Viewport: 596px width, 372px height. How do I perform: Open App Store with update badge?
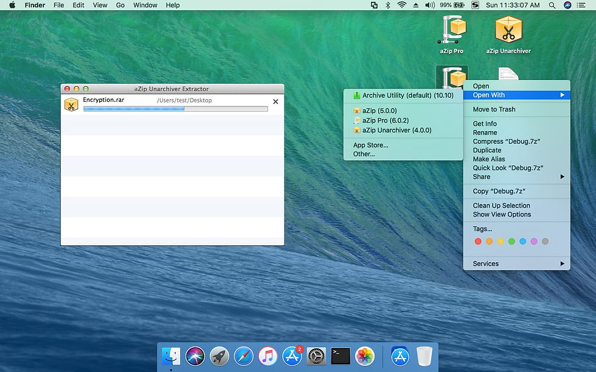coord(293,356)
